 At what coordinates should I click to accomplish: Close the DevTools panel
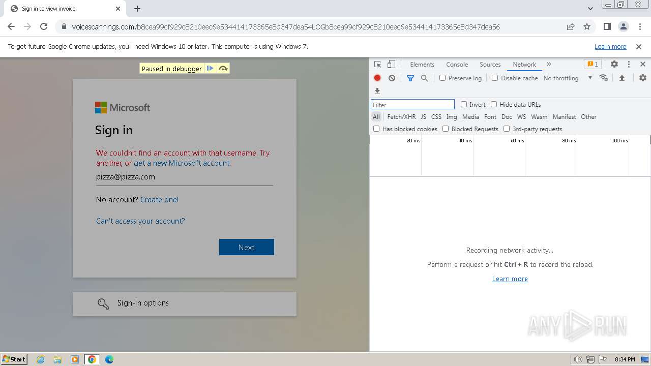[x=643, y=65]
